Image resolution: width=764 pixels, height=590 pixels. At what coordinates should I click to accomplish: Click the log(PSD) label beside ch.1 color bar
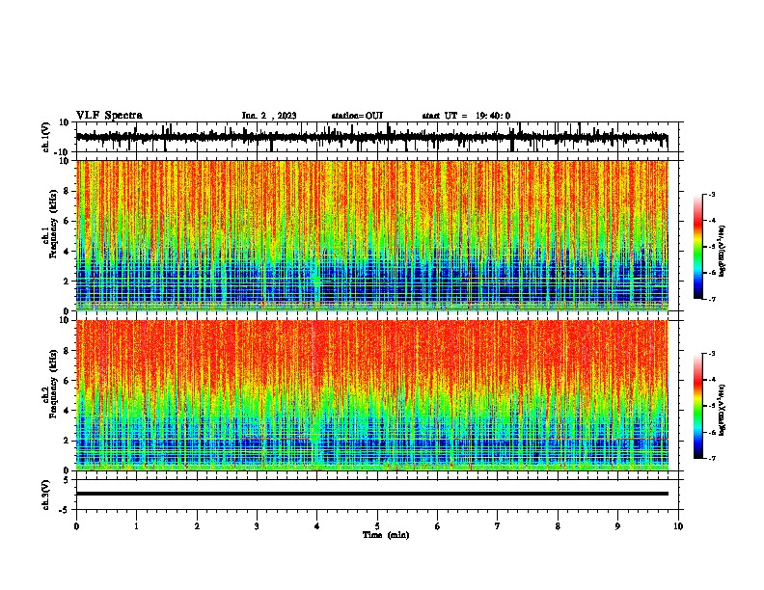point(723,251)
